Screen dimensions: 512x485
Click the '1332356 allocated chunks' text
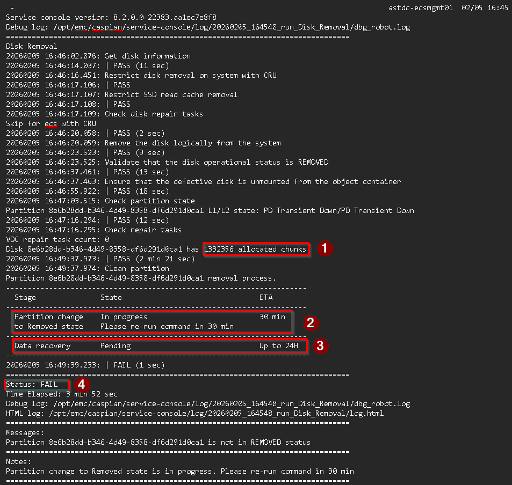255,249
